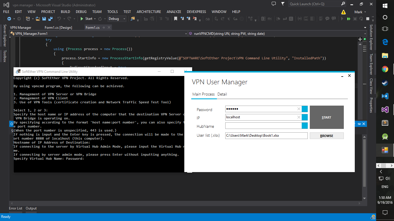Open the PROJECT menu

coord(48,12)
